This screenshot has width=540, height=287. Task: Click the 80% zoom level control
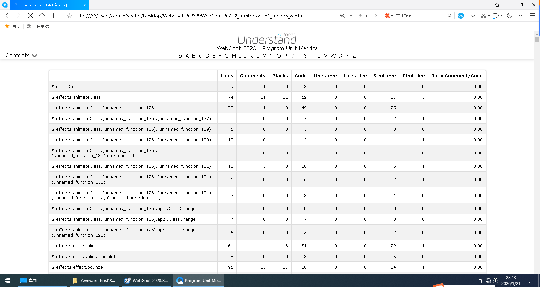pyautogui.click(x=347, y=16)
